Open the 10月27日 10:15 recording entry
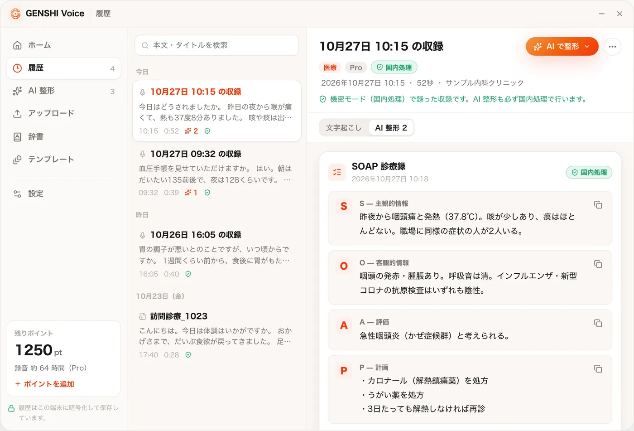The width and height of the screenshot is (634, 431). (216, 111)
